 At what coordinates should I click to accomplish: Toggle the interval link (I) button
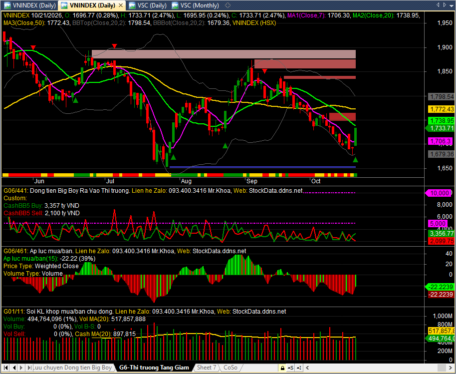tap(299, 368)
